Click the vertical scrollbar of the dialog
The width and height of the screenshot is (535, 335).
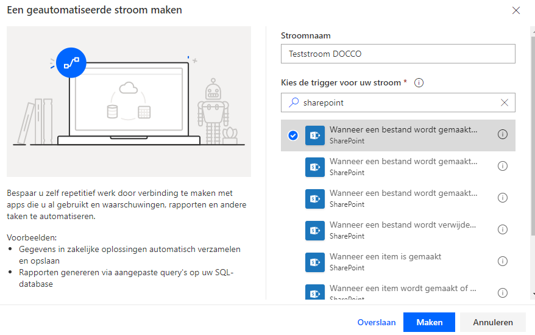533,135
